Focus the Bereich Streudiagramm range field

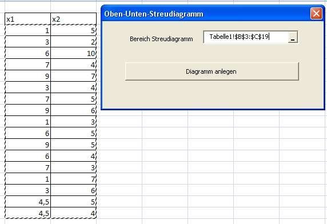coord(246,37)
